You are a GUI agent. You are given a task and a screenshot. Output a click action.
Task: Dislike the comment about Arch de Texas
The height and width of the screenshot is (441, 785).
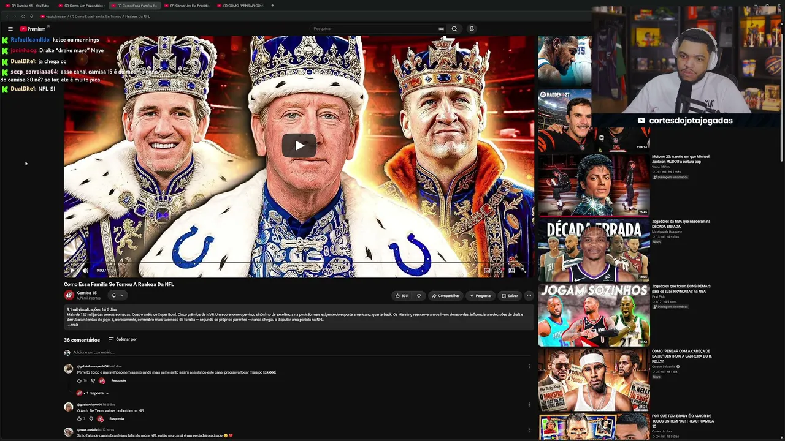point(91,419)
